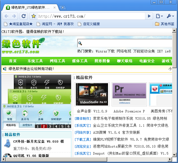This screenshot has width=178, height=163.
Task: Reload the page with the refresh button
Action: click(24, 16)
